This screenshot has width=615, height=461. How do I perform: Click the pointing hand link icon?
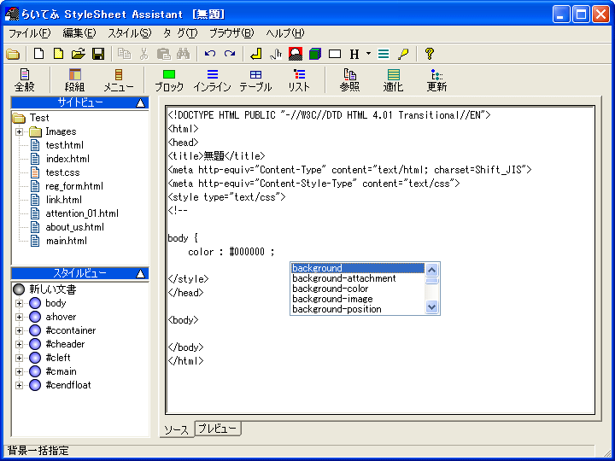click(276, 54)
